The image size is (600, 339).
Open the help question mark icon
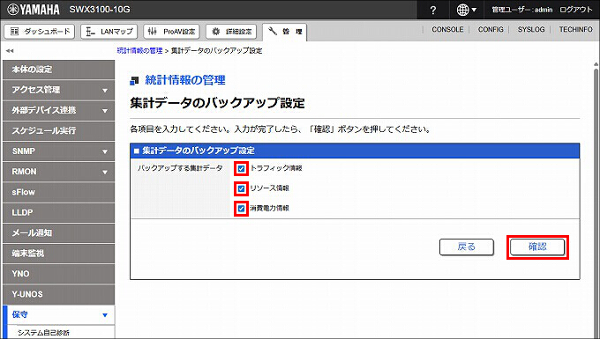coord(432,11)
